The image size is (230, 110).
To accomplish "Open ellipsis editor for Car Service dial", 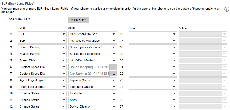I will coord(113,74).
